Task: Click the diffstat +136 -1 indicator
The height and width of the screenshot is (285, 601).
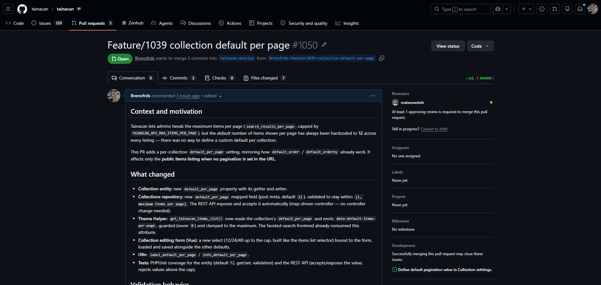Action: point(479,78)
